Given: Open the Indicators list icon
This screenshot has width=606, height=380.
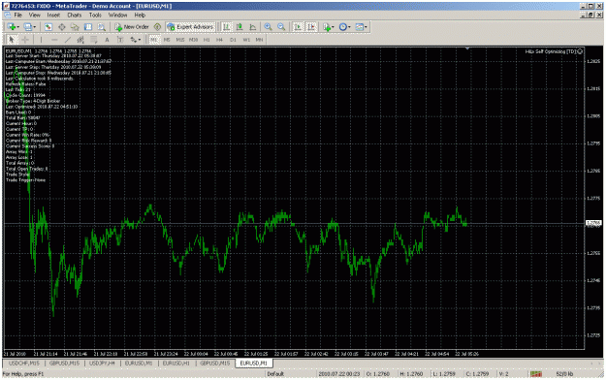Looking at the screenshot, I should coord(327,27).
